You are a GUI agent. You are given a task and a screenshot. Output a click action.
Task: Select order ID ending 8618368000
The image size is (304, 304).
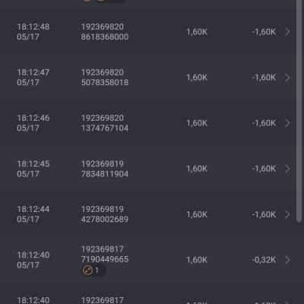[105, 32]
